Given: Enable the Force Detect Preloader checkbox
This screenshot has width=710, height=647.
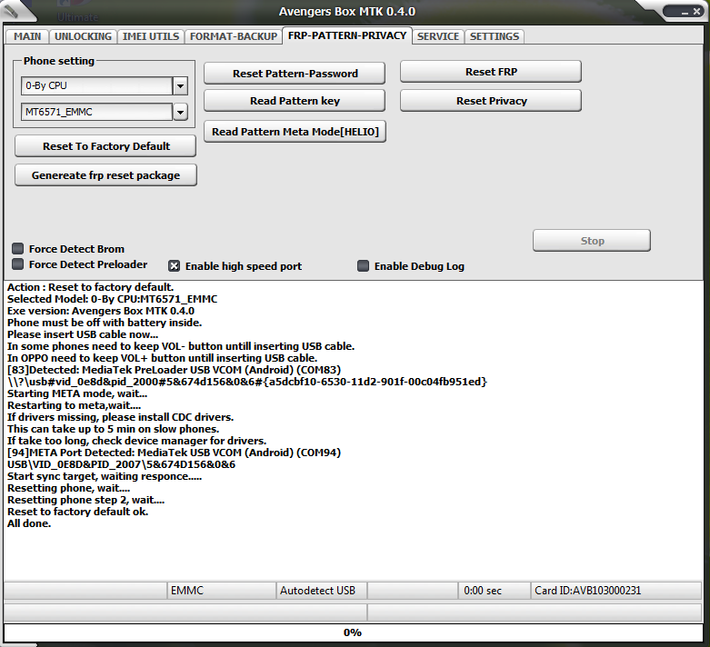Looking at the screenshot, I should (x=17, y=264).
